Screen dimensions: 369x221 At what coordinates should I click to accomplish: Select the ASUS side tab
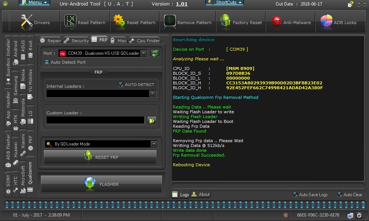[x=23, y=49]
